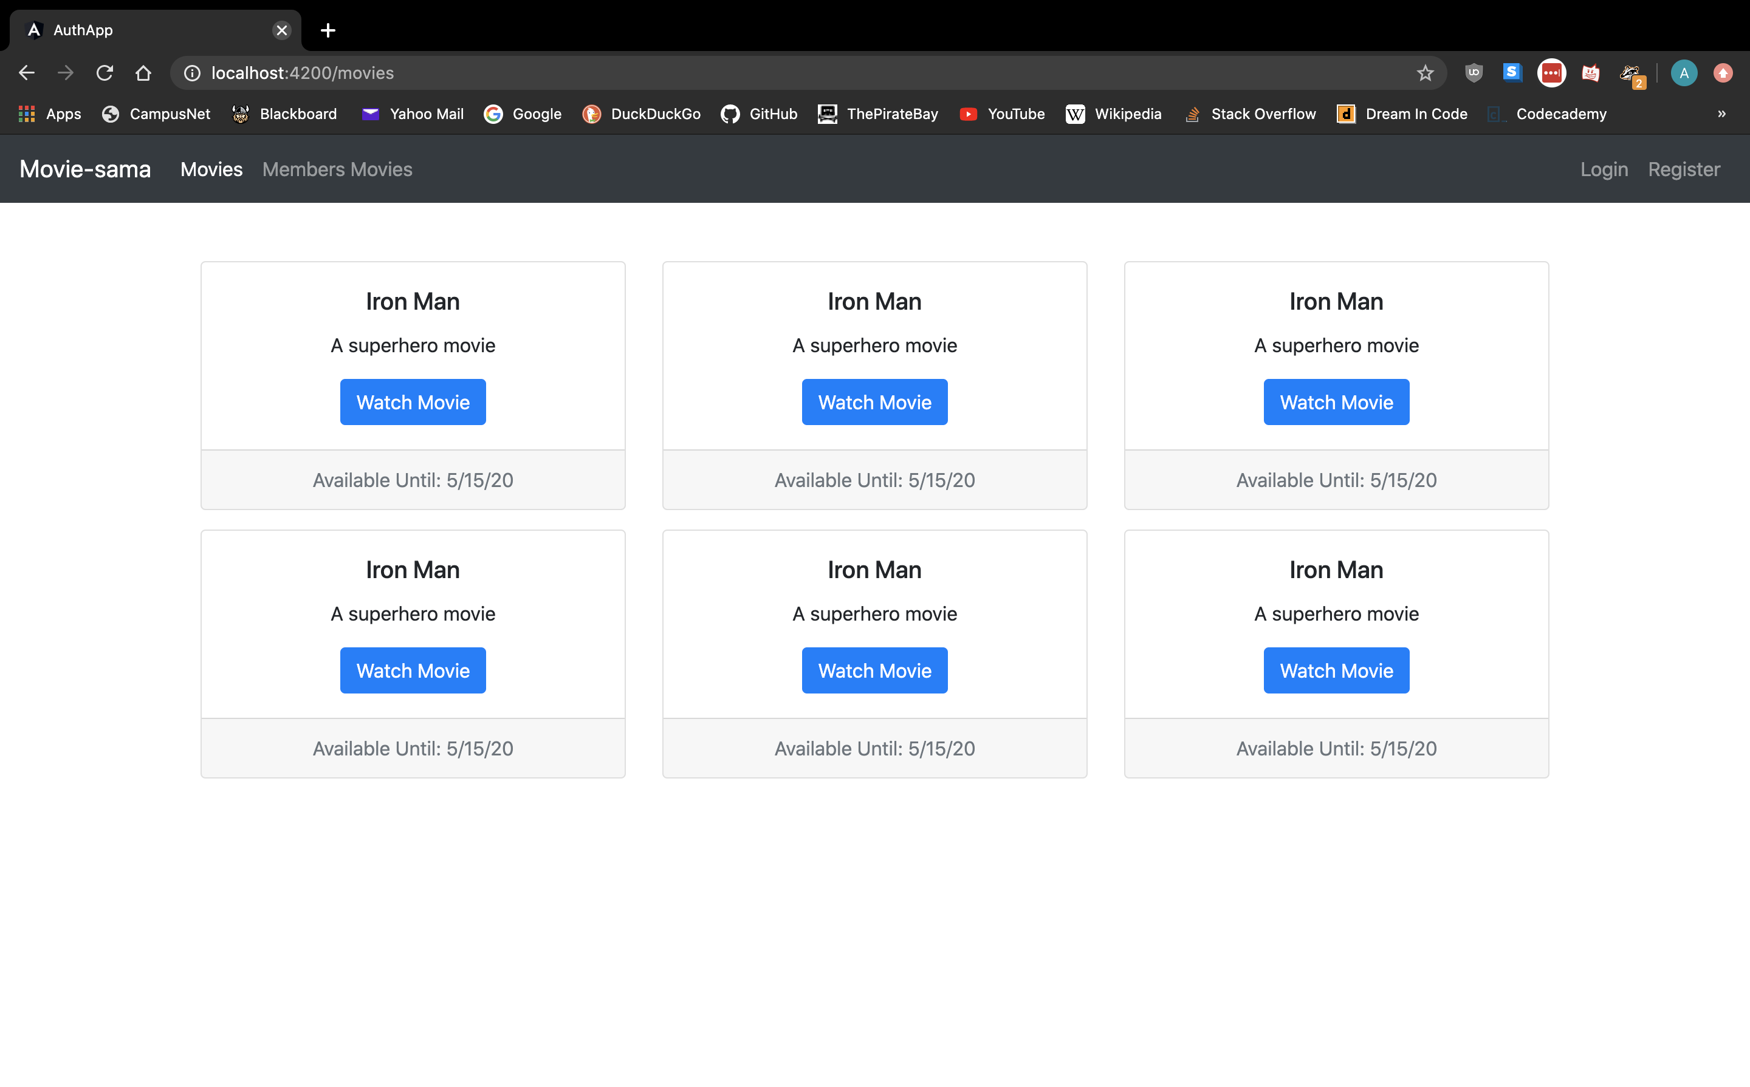Go to Members Movies nav item
This screenshot has width=1750, height=1087.
[337, 169]
